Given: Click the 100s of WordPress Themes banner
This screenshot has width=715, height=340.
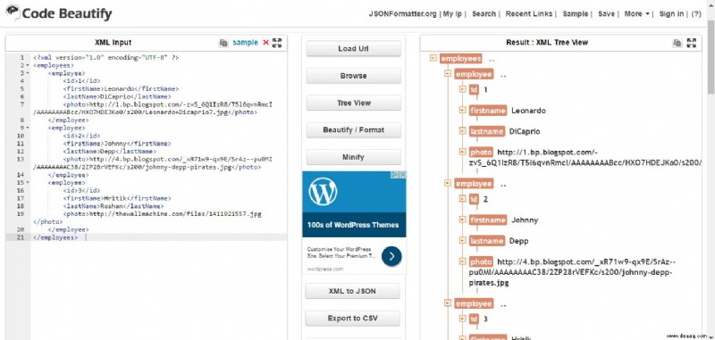Looking at the screenshot, I should click(x=354, y=225).
